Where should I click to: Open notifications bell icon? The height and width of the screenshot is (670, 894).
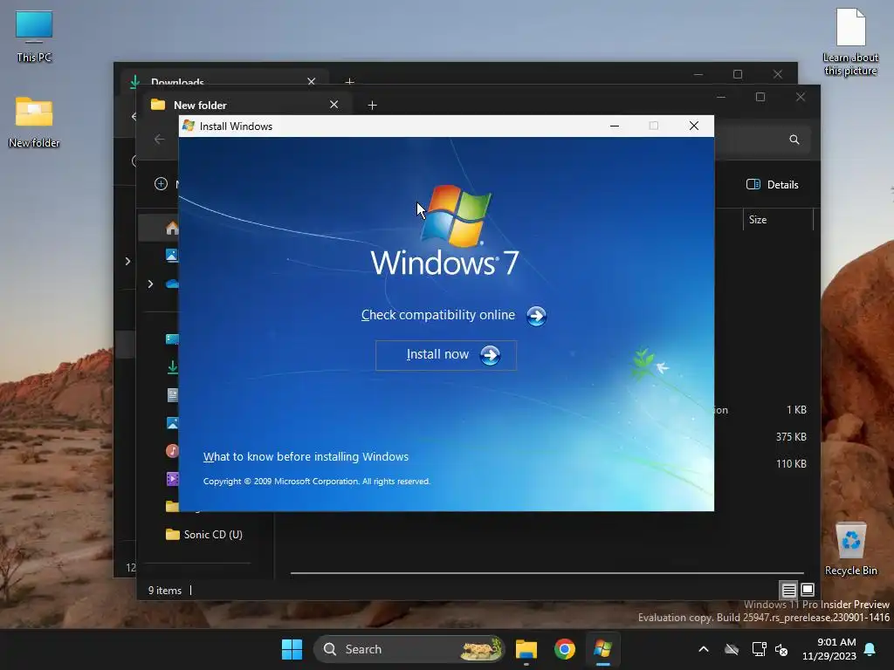(x=870, y=649)
